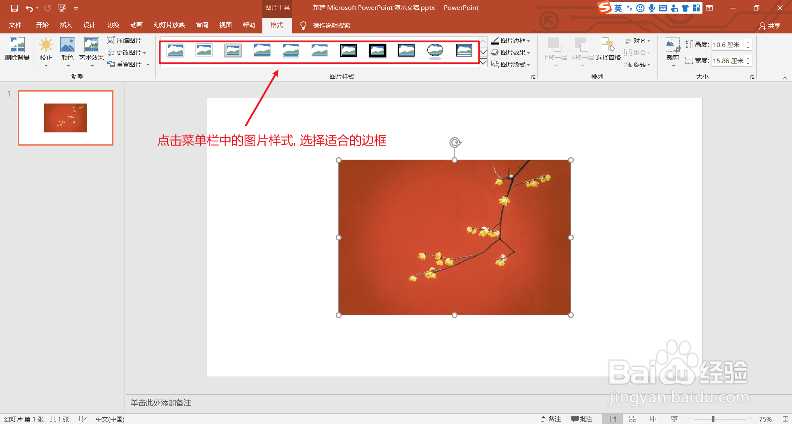Toggle Comments (批注) pane in status bar
Screen dimensions: 792x424
(582, 419)
